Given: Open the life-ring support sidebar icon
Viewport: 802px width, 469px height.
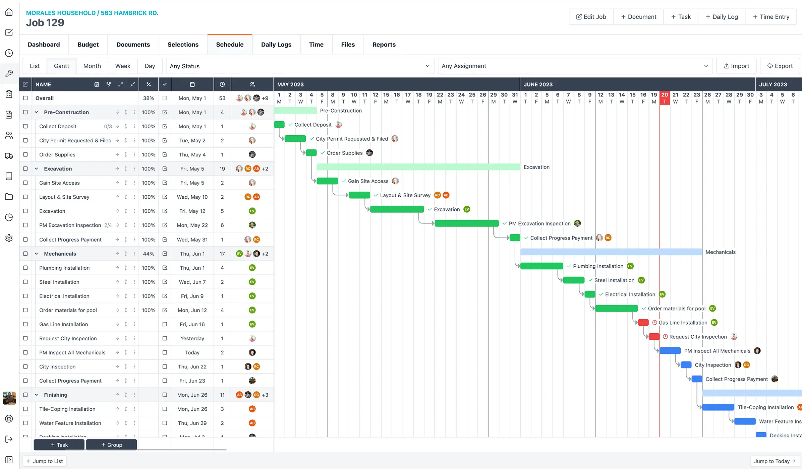Looking at the screenshot, I should tap(9, 418).
